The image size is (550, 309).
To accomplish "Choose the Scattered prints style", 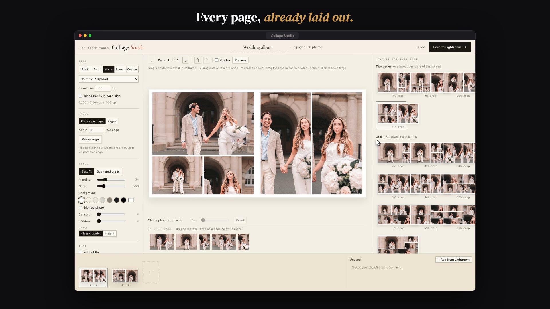I will (108, 171).
